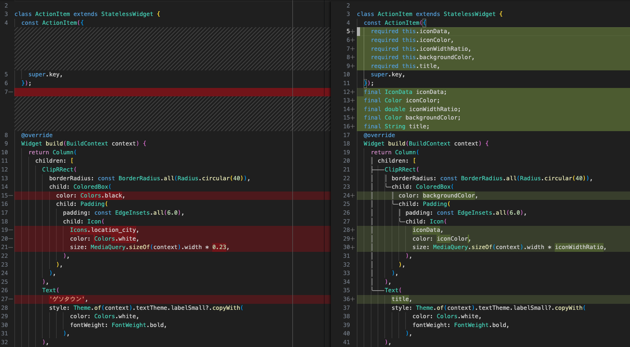Click line number 5 in the right pane gutter
Viewport: 630px width, 347px height.
click(x=348, y=31)
